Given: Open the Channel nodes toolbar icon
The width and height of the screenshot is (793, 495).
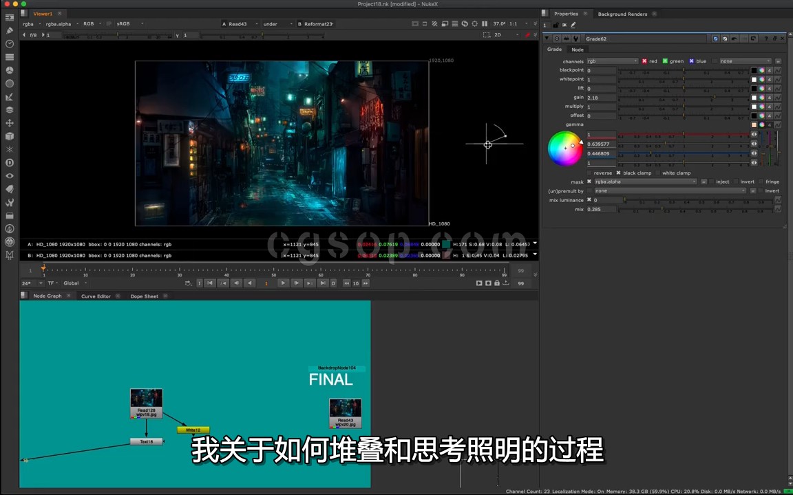Looking at the screenshot, I should (x=9, y=57).
